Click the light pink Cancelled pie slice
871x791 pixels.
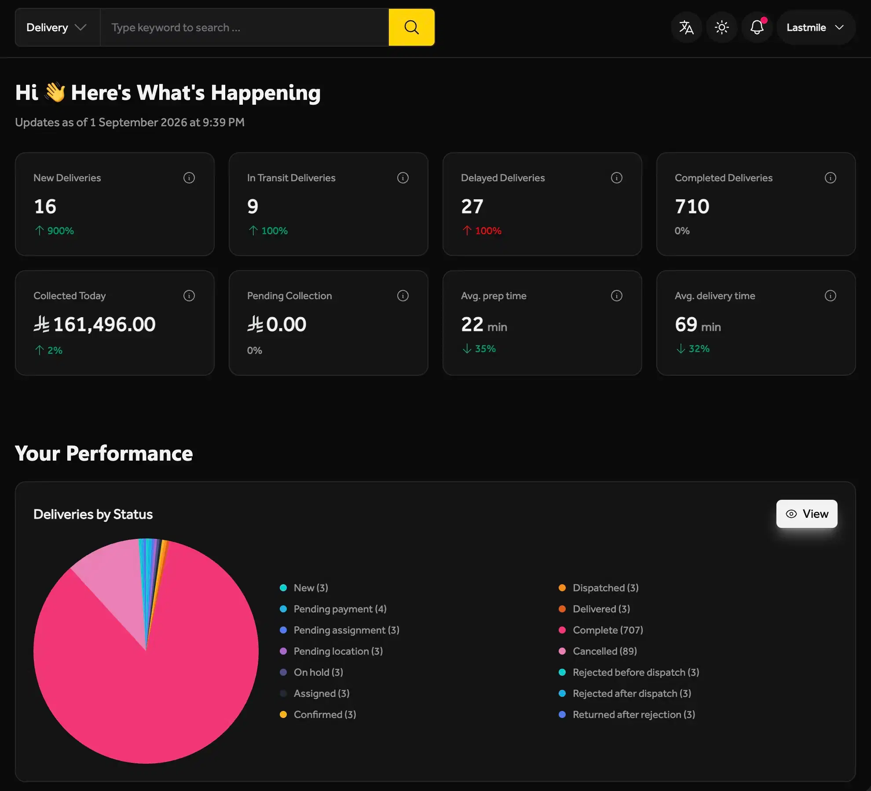click(117, 581)
